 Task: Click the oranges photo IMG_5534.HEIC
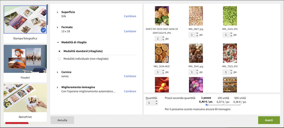click(x=162, y=53)
